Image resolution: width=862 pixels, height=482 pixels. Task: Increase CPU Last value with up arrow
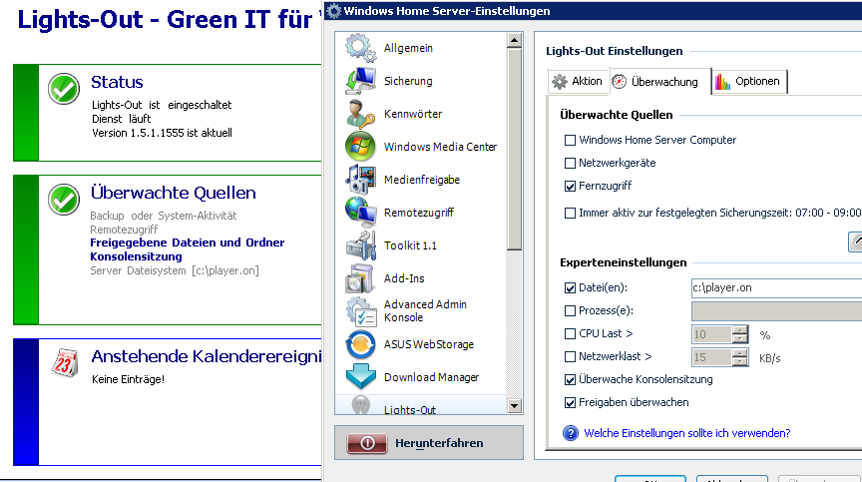(739, 329)
